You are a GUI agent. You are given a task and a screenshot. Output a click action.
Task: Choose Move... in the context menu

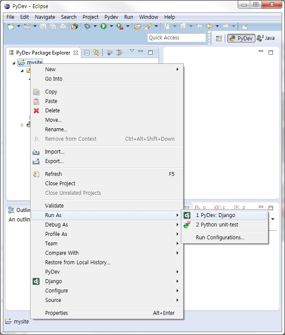[x=107, y=120]
